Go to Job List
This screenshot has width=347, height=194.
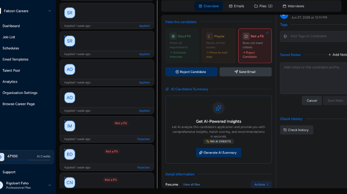pyautogui.click(x=9, y=37)
